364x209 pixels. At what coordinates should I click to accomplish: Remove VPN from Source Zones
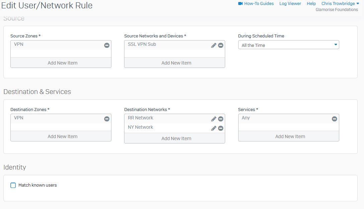(107, 45)
